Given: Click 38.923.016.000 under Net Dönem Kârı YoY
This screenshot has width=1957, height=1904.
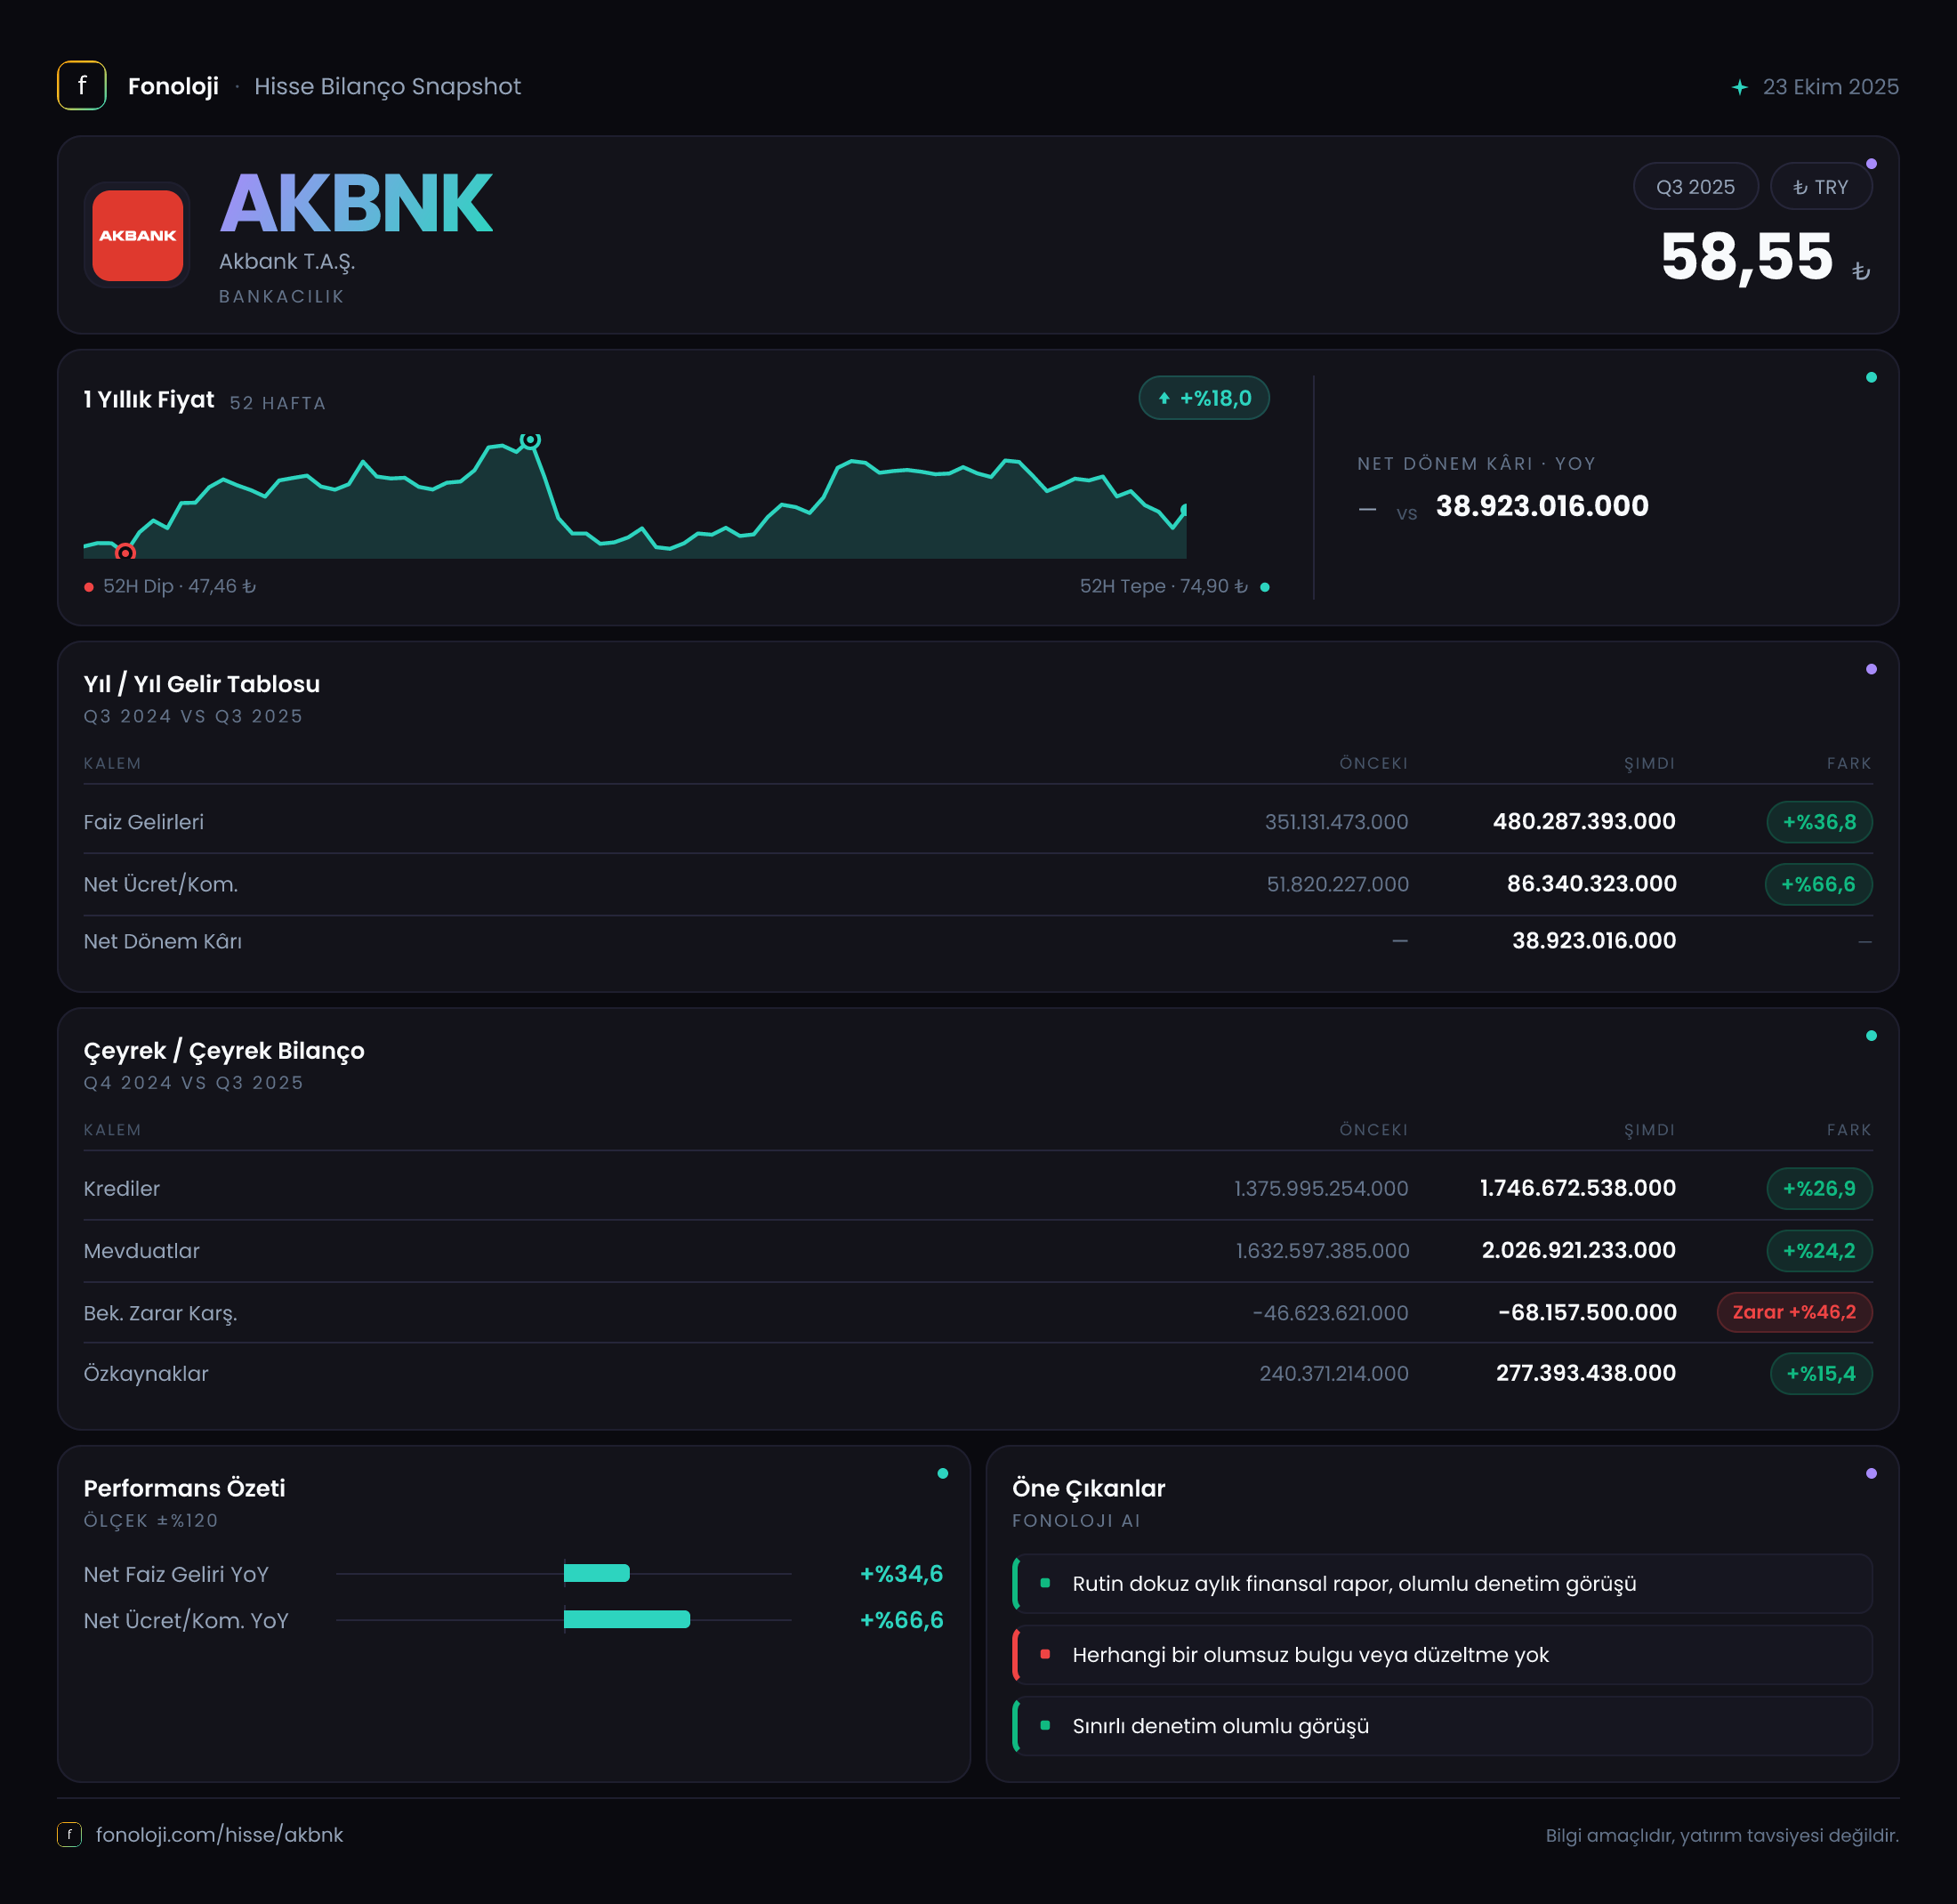Looking at the screenshot, I should [1542, 506].
